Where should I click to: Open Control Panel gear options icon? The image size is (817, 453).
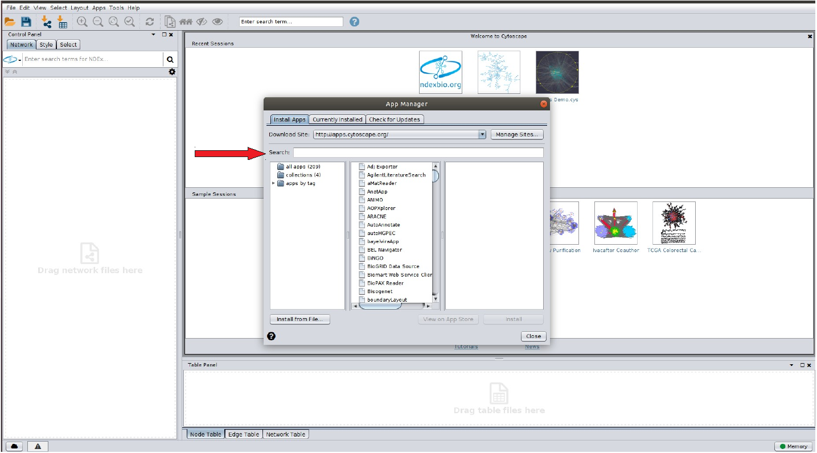coord(172,72)
